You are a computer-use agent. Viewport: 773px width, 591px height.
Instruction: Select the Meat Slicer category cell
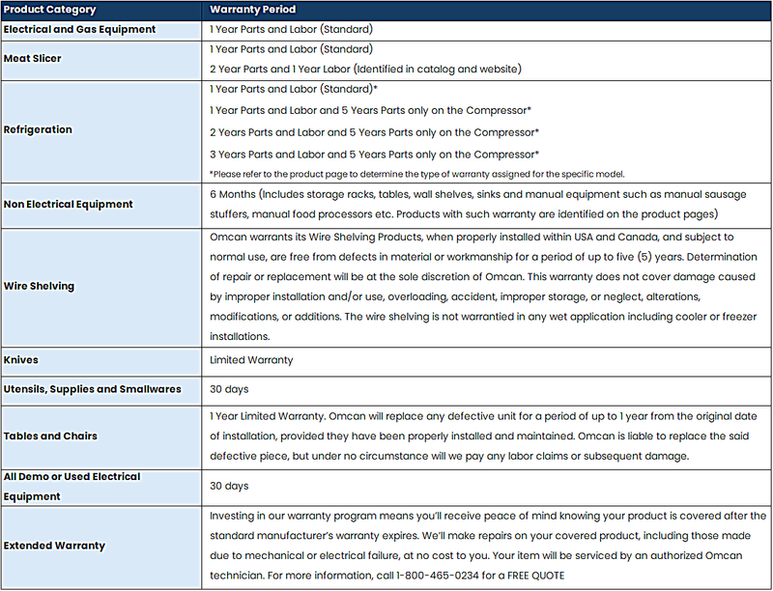(x=101, y=60)
